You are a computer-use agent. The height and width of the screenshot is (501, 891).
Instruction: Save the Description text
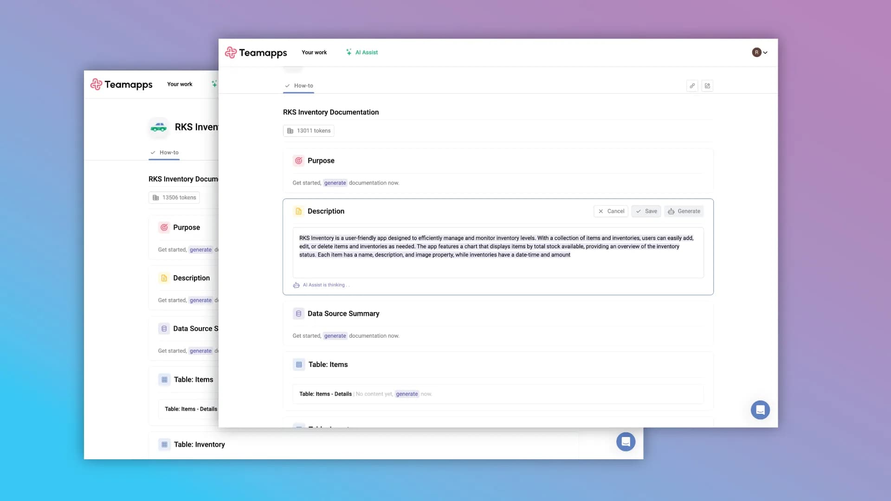pos(646,211)
